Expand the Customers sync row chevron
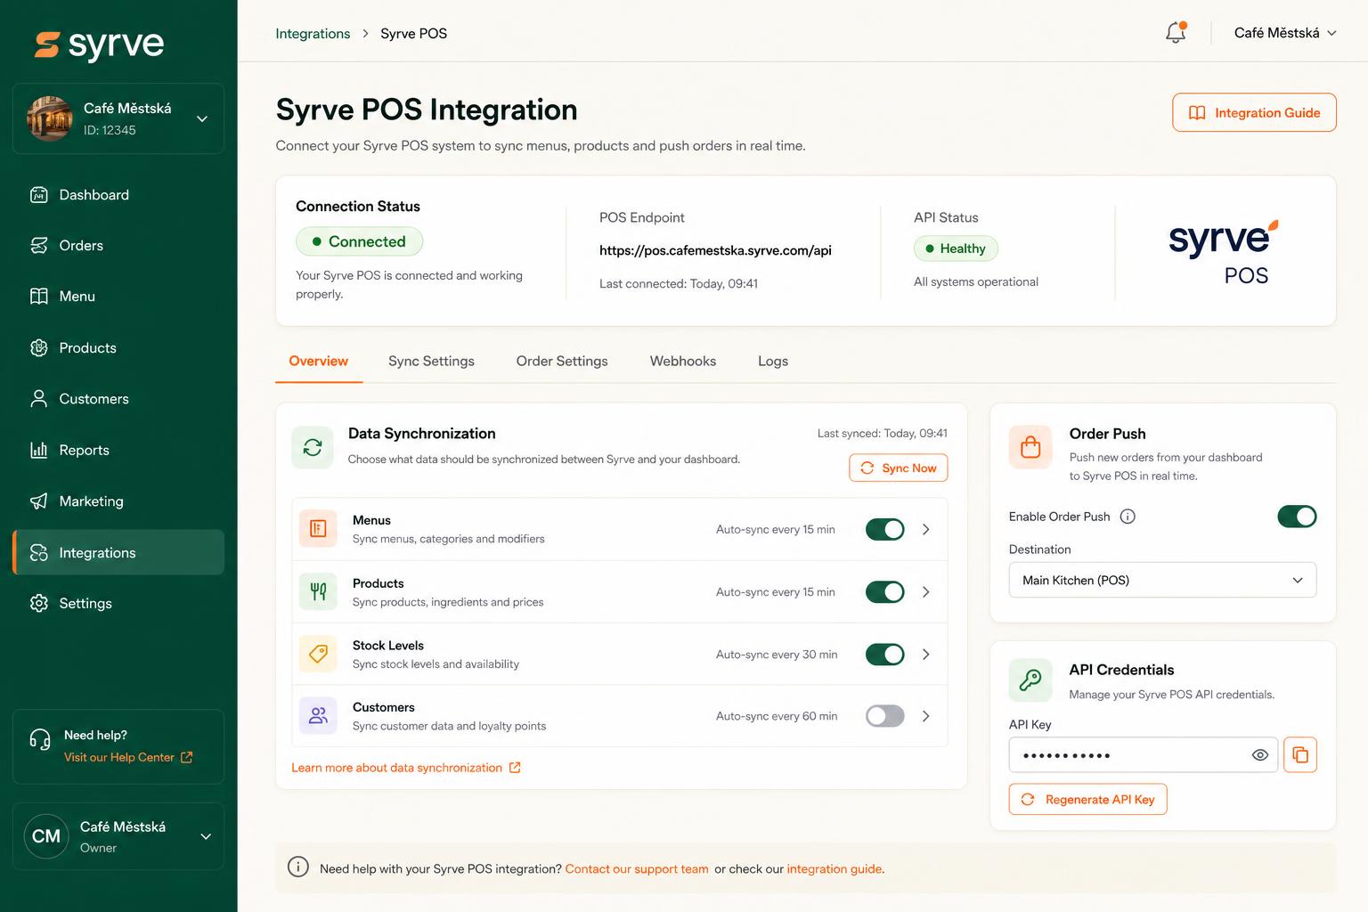Viewport: 1368px width, 912px height. [x=926, y=716]
